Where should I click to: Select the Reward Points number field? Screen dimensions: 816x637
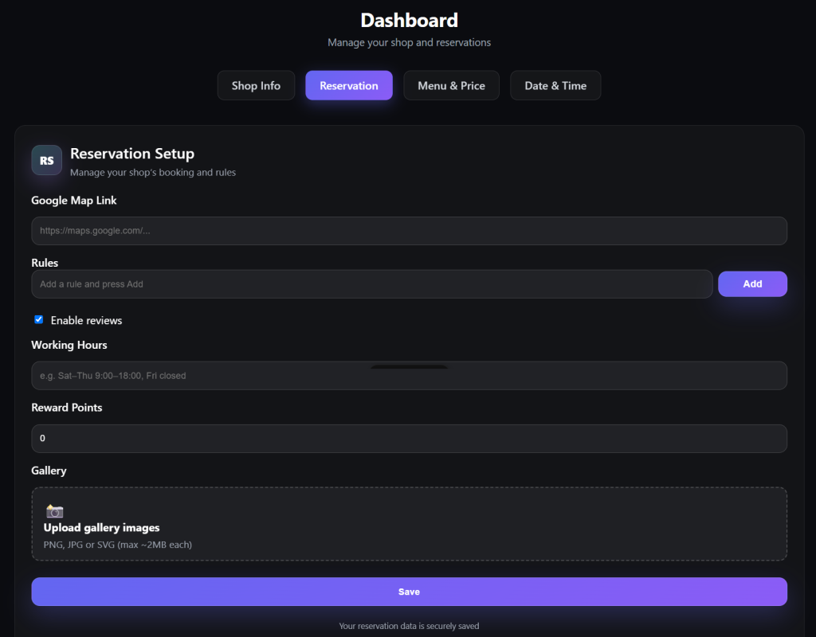click(x=409, y=439)
